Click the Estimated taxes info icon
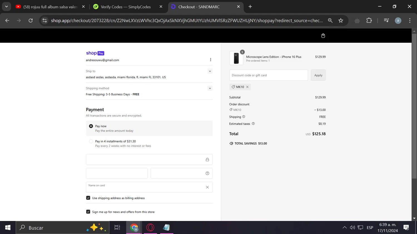 (x=253, y=124)
